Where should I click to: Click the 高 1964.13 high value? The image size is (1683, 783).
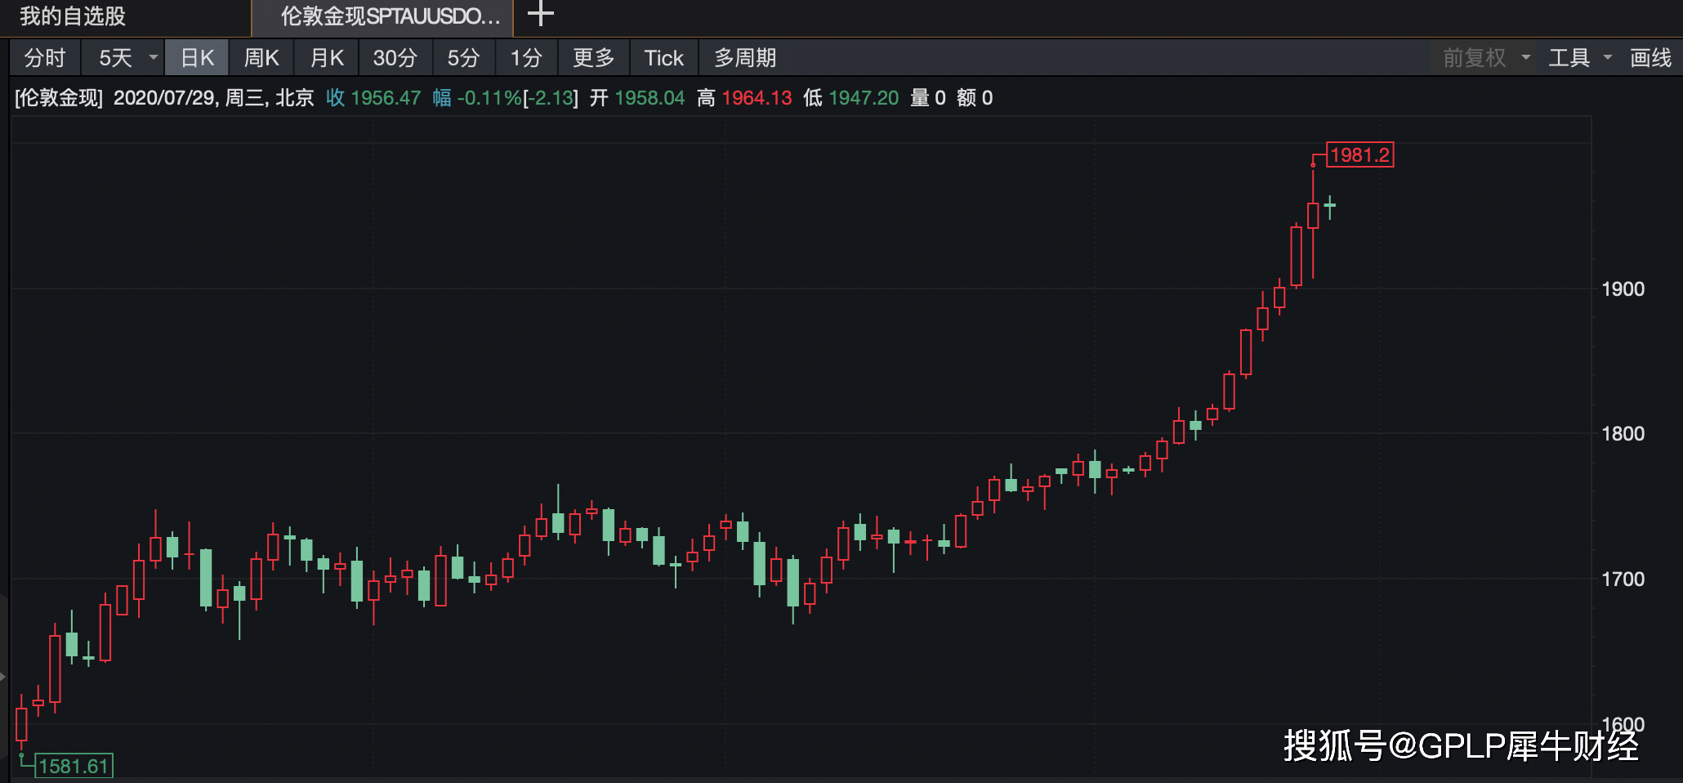coord(744,98)
